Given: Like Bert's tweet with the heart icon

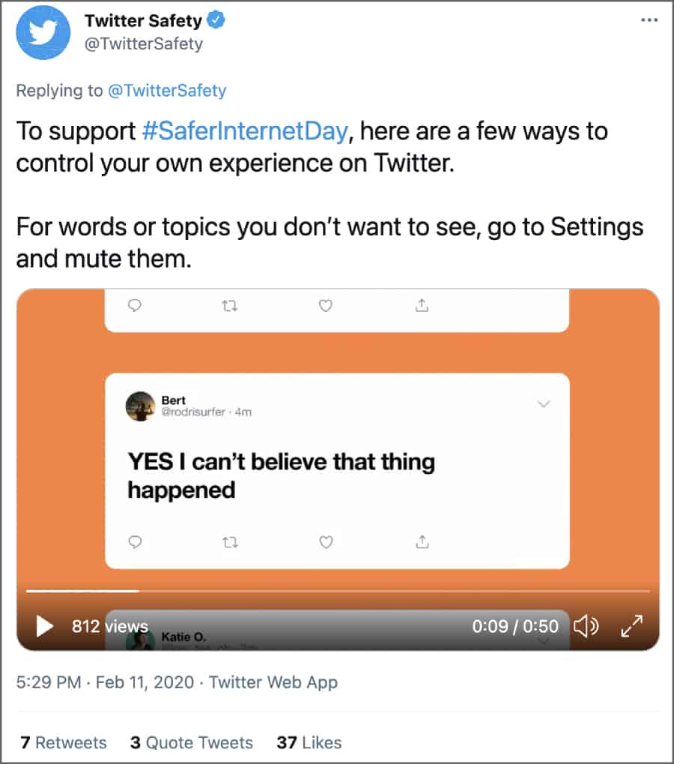Looking at the screenshot, I should 326,541.
